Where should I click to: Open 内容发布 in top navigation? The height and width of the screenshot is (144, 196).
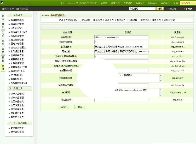coord(115,3)
